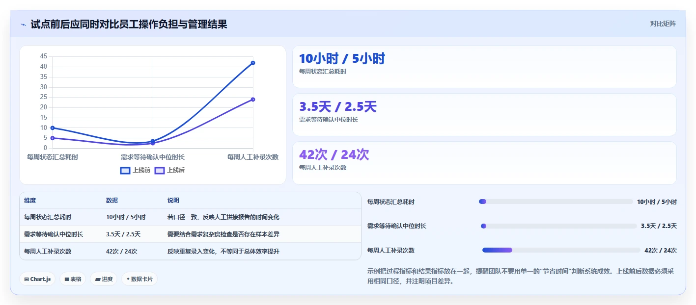The image size is (696, 305).
Task: Click the 上线后 data point at value 24
Action: 253,100
